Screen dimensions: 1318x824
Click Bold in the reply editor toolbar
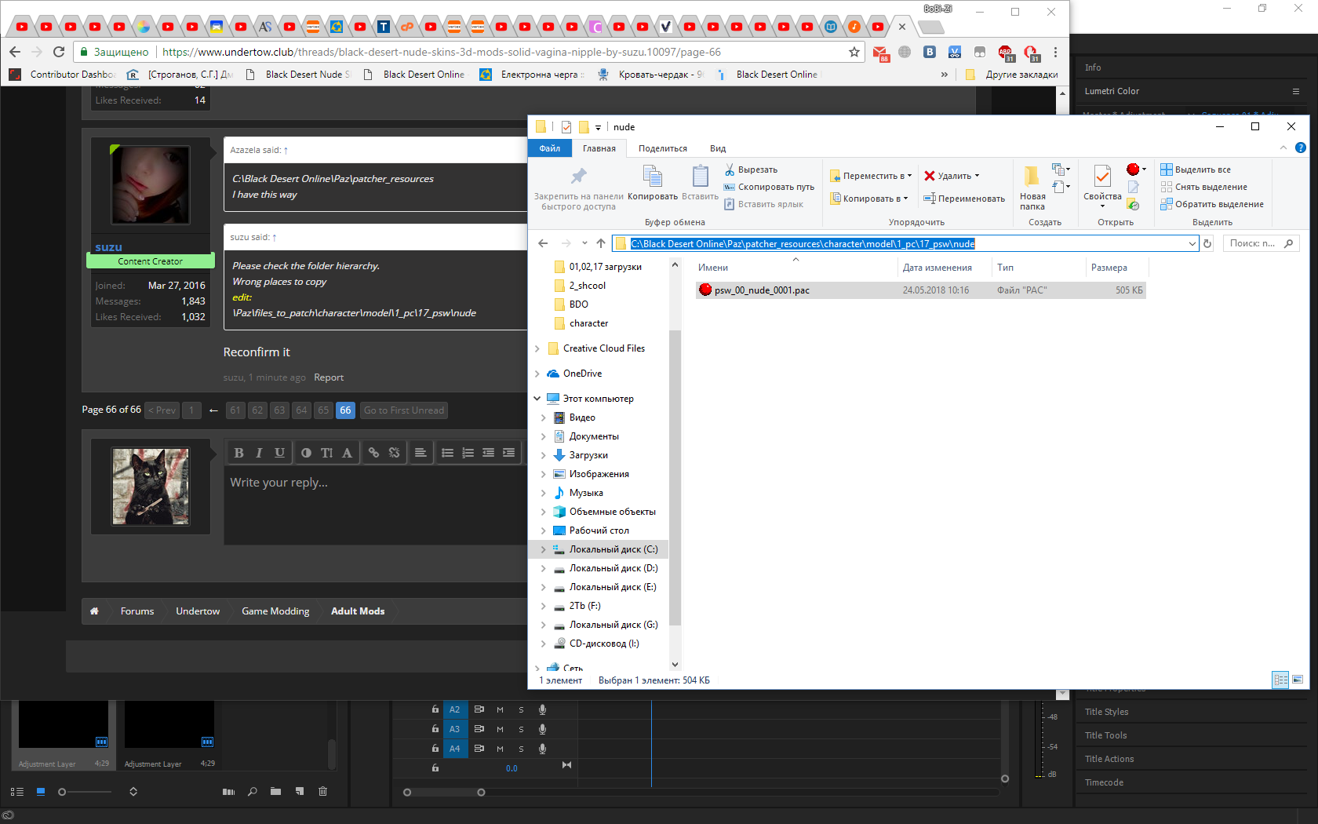click(x=238, y=453)
